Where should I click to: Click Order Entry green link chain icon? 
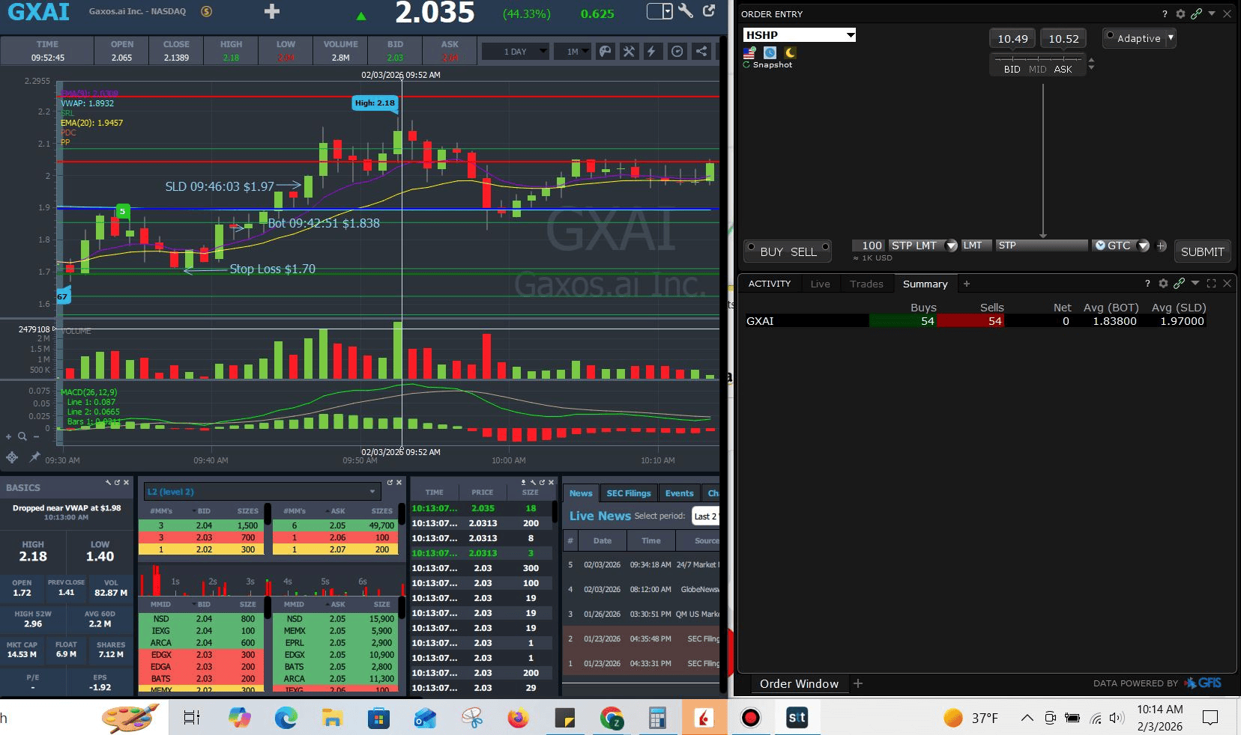tap(1196, 13)
